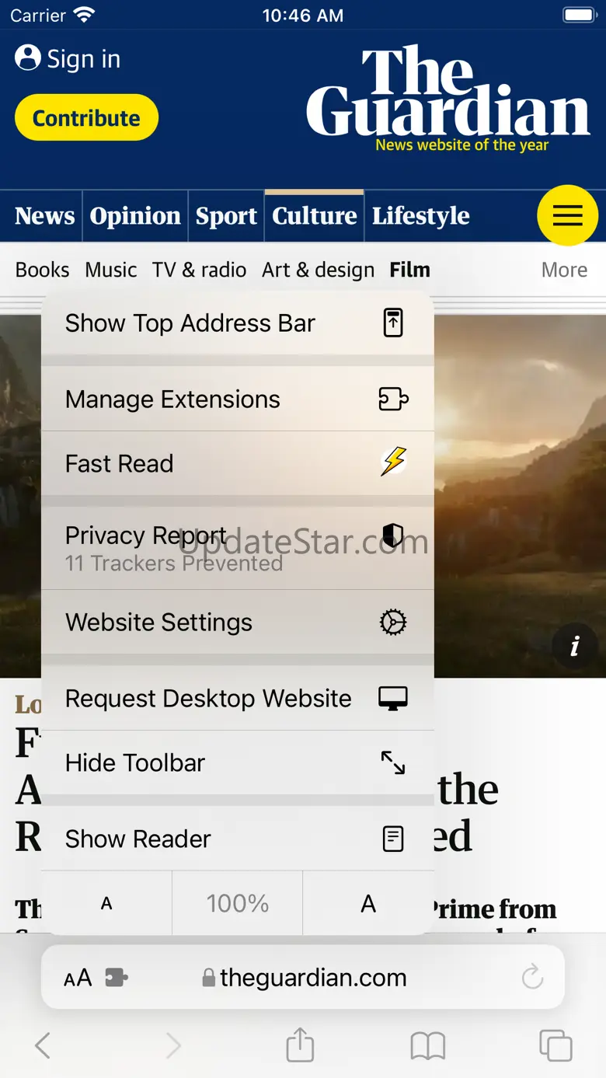Tap the Privacy Report shield icon
The image size is (606, 1078).
pyautogui.click(x=393, y=535)
